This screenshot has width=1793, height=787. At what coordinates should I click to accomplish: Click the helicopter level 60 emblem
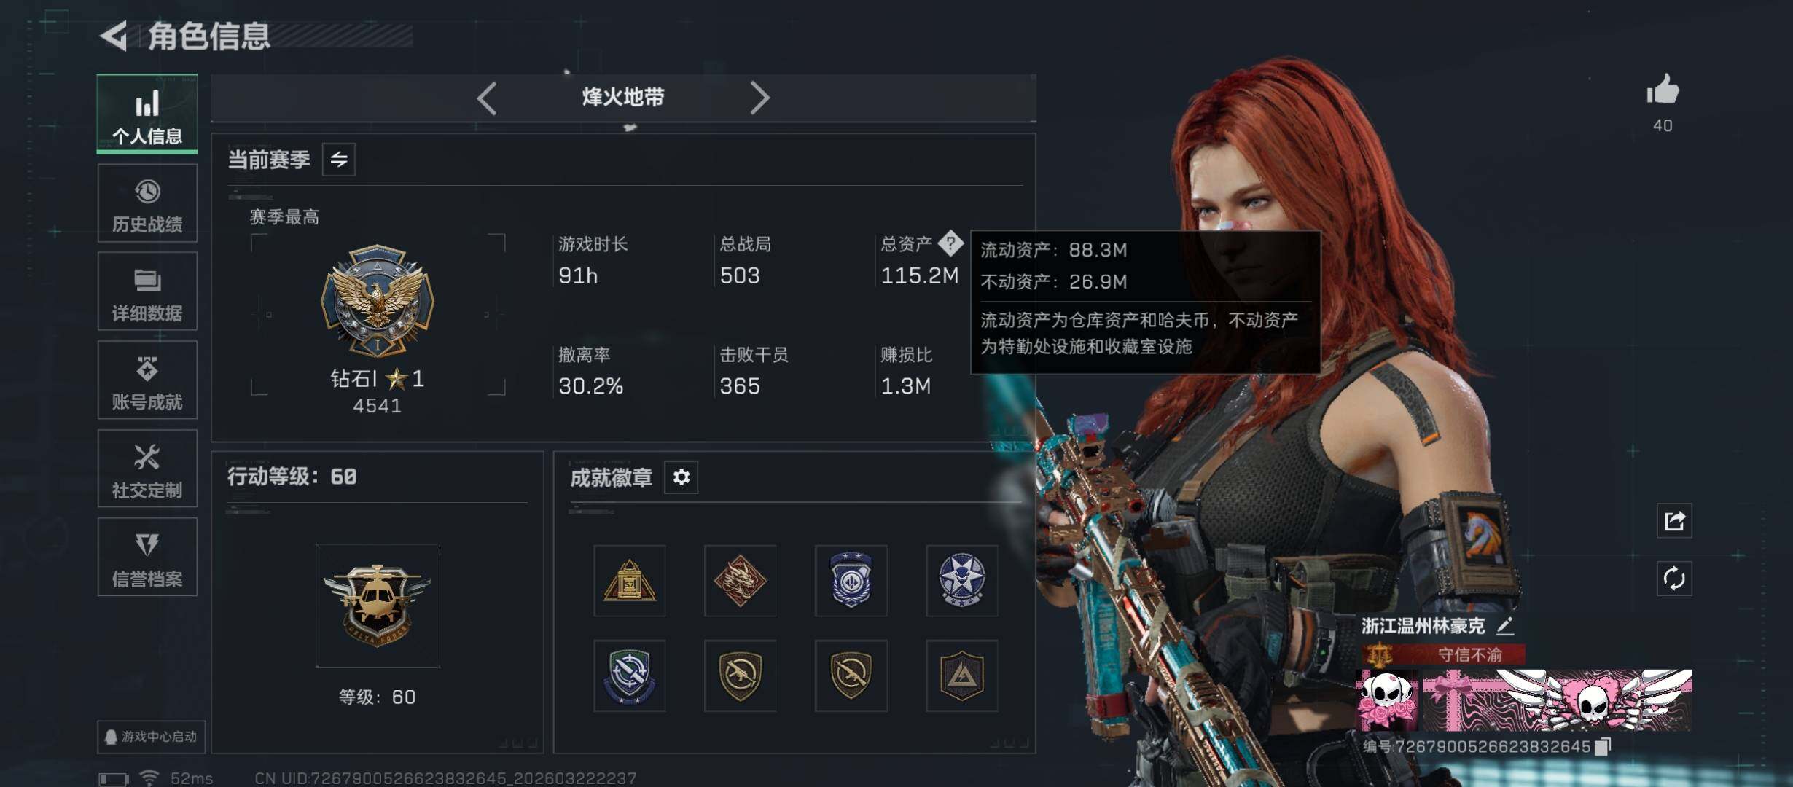(378, 606)
